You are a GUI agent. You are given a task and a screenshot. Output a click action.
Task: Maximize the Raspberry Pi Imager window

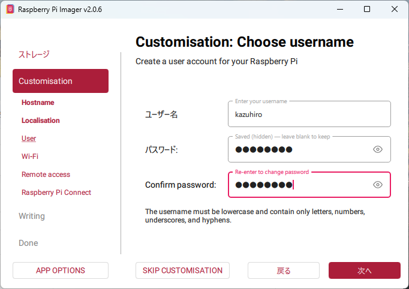click(367, 10)
